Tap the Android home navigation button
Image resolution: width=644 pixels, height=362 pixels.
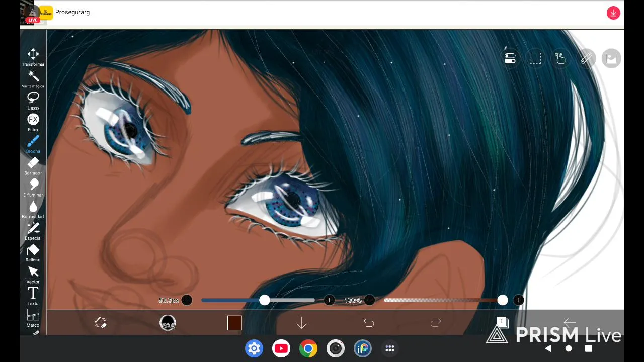tap(569, 348)
